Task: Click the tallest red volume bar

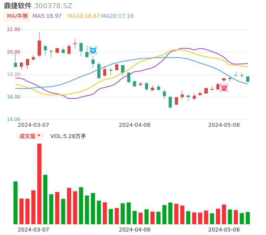Action: [x=39, y=183]
